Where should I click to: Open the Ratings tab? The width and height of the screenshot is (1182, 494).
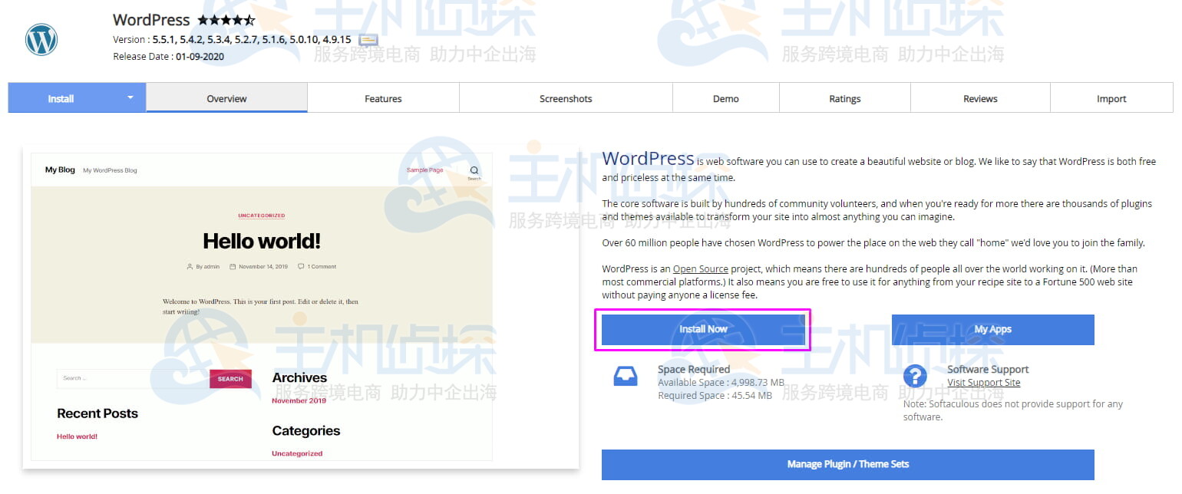point(844,98)
